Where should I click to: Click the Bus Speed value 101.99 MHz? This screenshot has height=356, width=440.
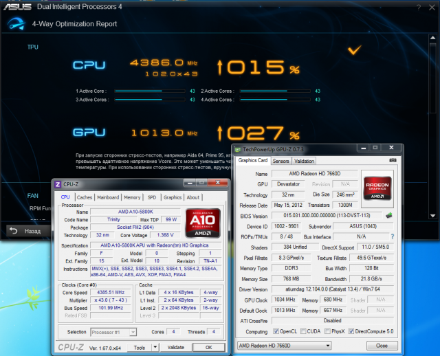111,308
